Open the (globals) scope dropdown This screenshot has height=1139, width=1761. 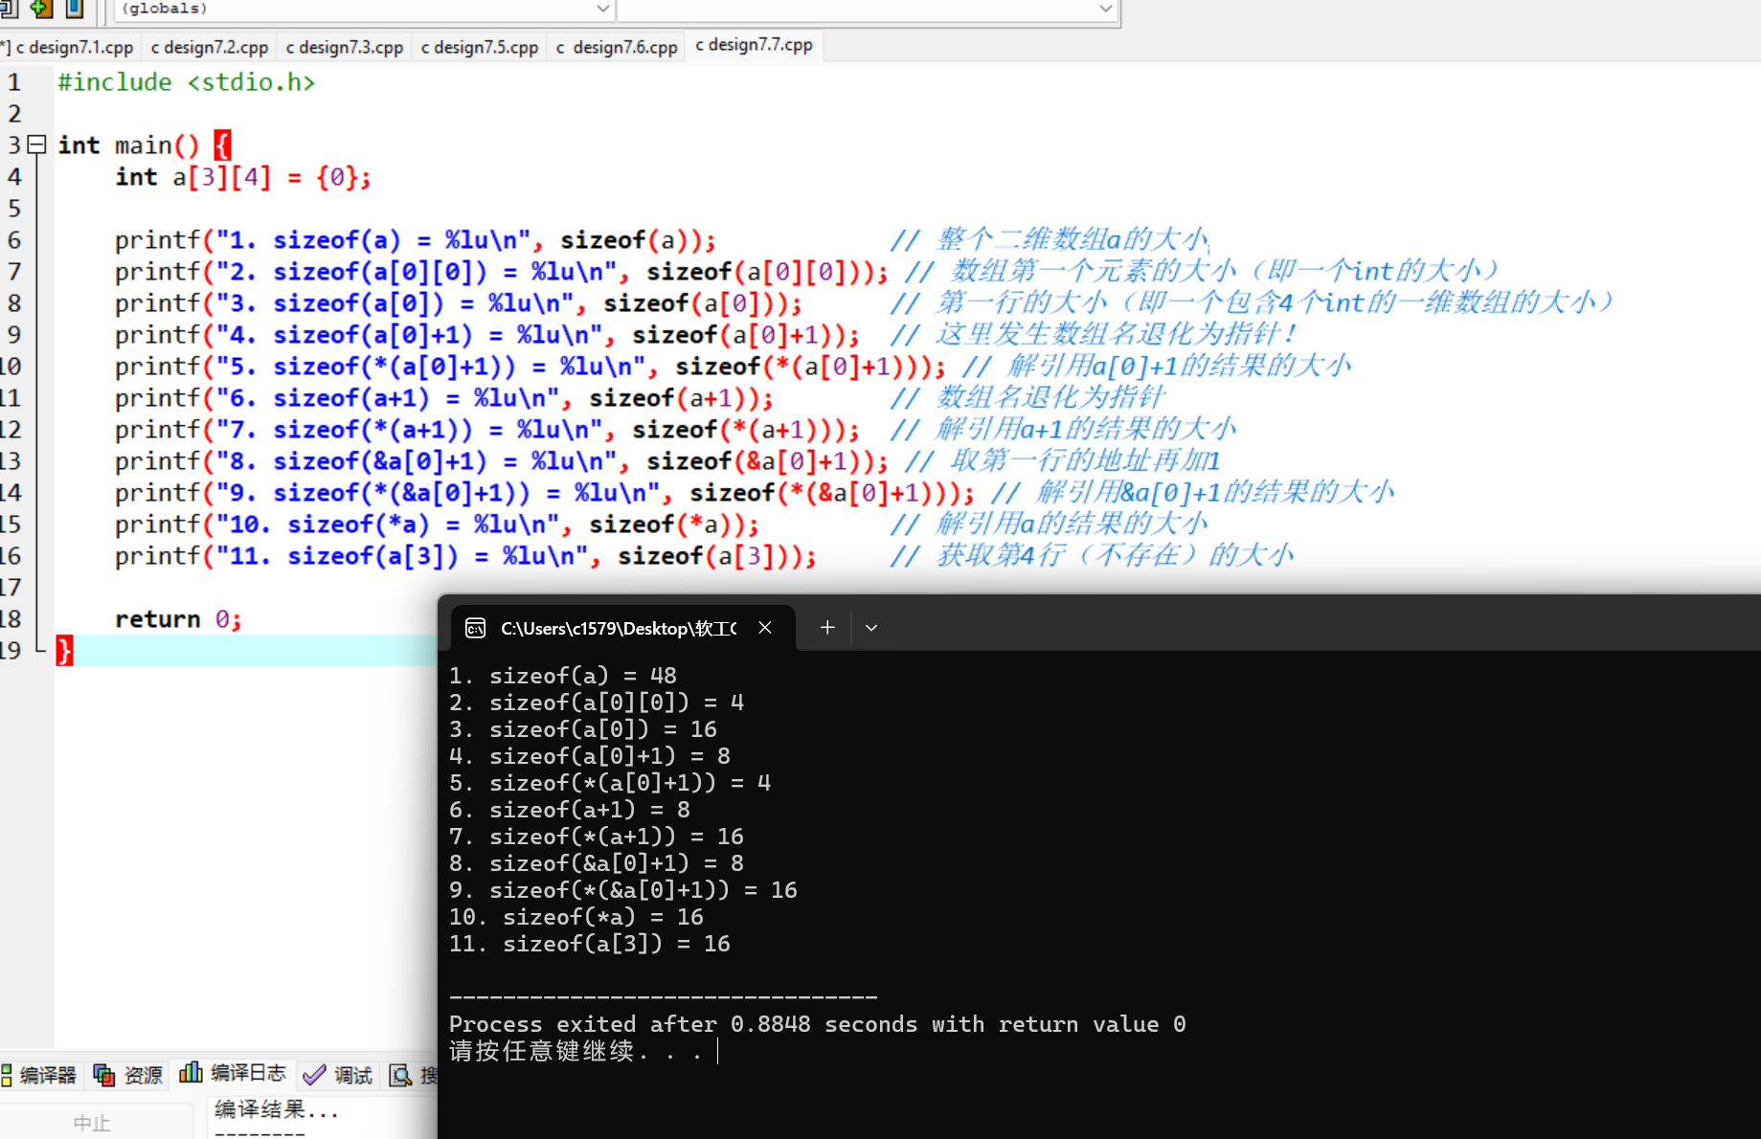(365, 10)
